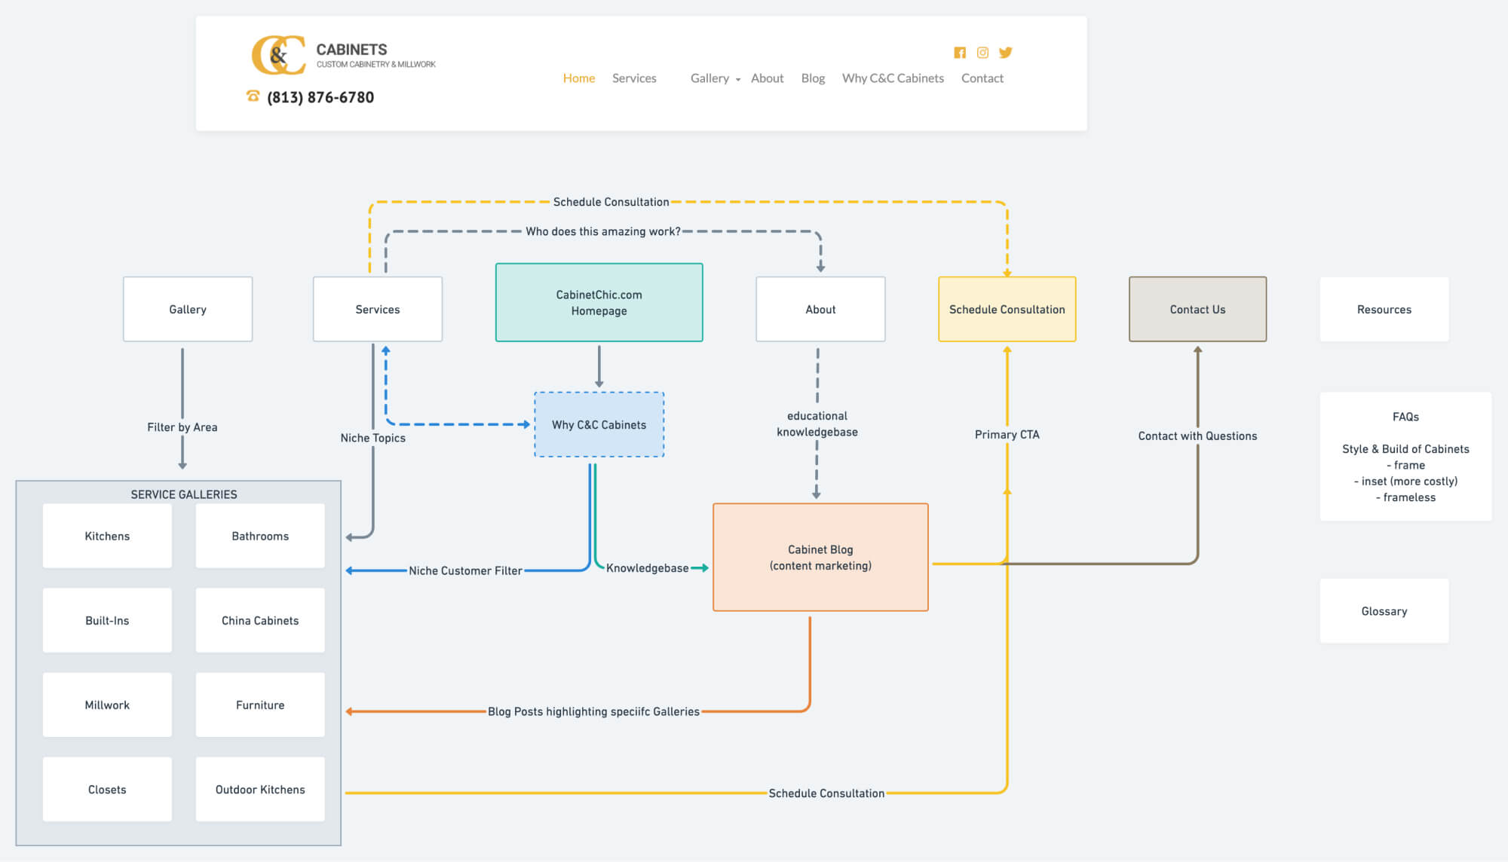
Task: Open the Services navigation item
Action: (x=634, y=78)
